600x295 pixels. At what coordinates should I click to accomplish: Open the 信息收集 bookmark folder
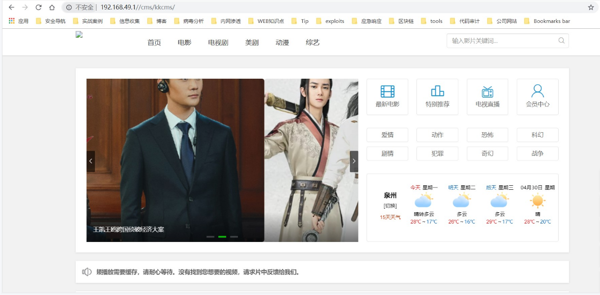click(125, 21)
